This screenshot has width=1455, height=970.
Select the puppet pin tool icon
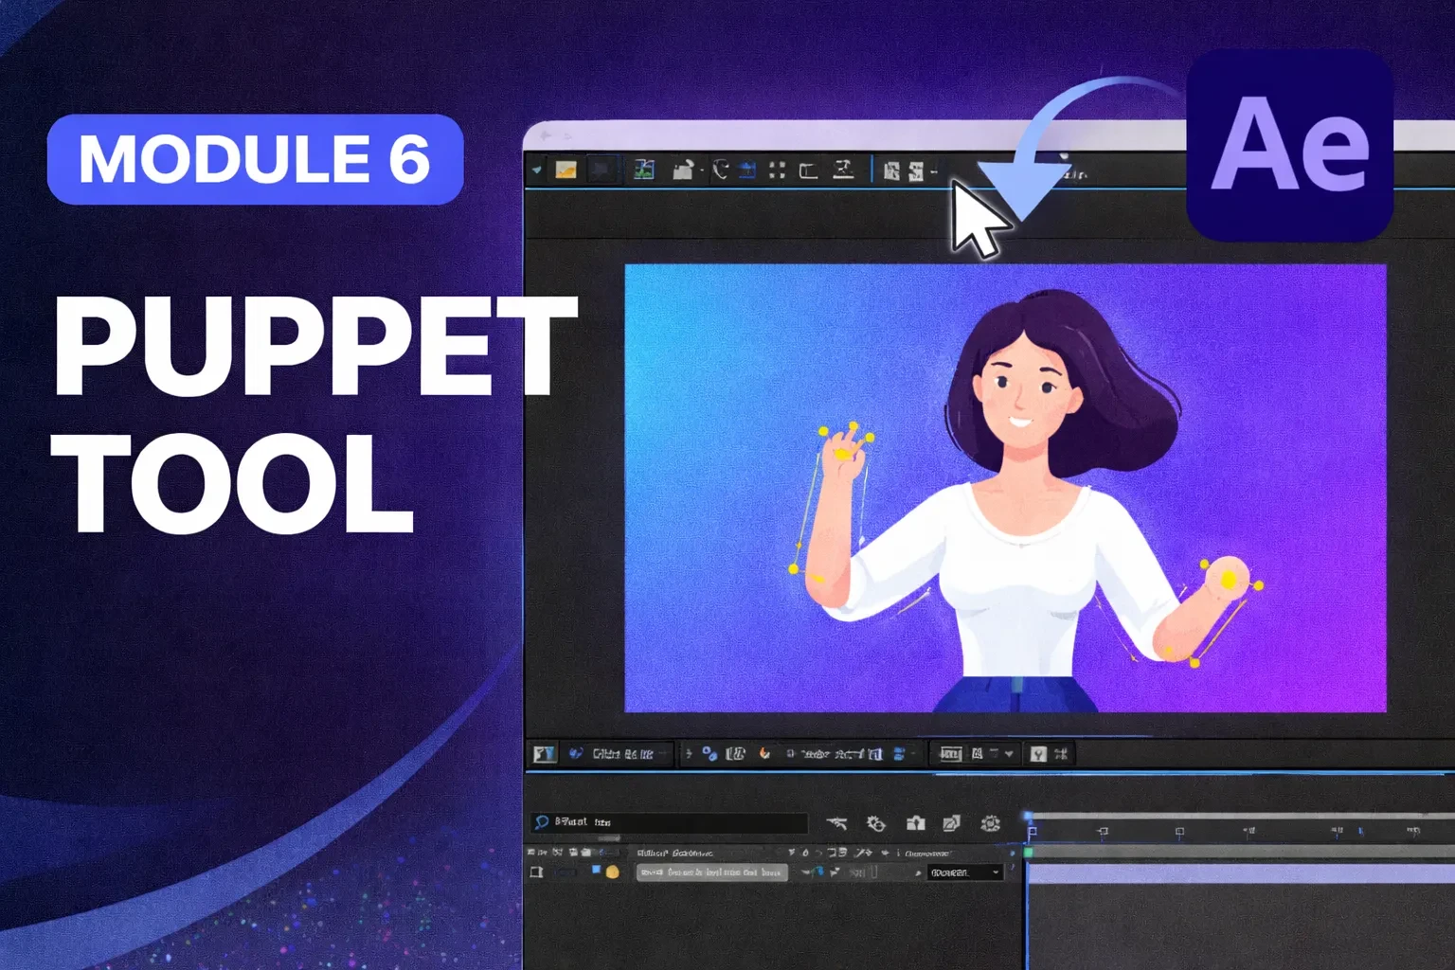pyautogui.click(x=842, y=170)
